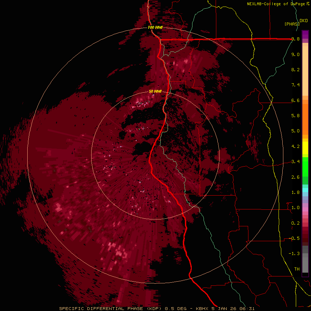Click the 4.2 scale value

tap(295, 147)
